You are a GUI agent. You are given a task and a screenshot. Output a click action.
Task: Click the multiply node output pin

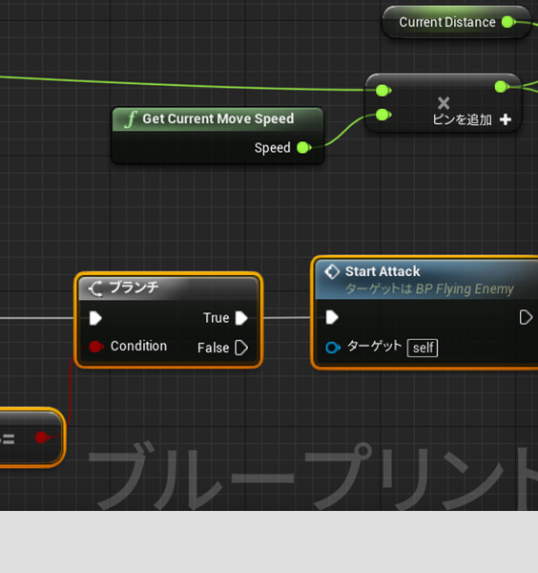tap(502, 87)
